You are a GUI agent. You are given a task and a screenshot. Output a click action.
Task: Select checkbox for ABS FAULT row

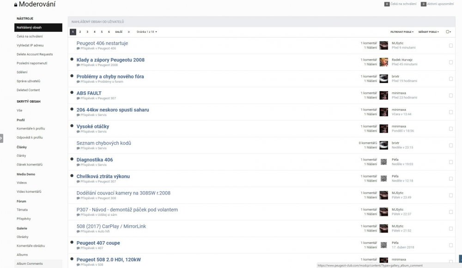click(451, 96)
